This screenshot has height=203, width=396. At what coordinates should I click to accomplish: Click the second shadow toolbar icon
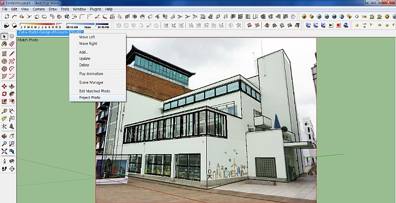(x=14, y=25)
